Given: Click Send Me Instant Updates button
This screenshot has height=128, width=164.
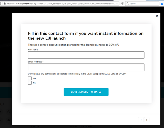Looking at the screenshot, I should click(86, 92).
